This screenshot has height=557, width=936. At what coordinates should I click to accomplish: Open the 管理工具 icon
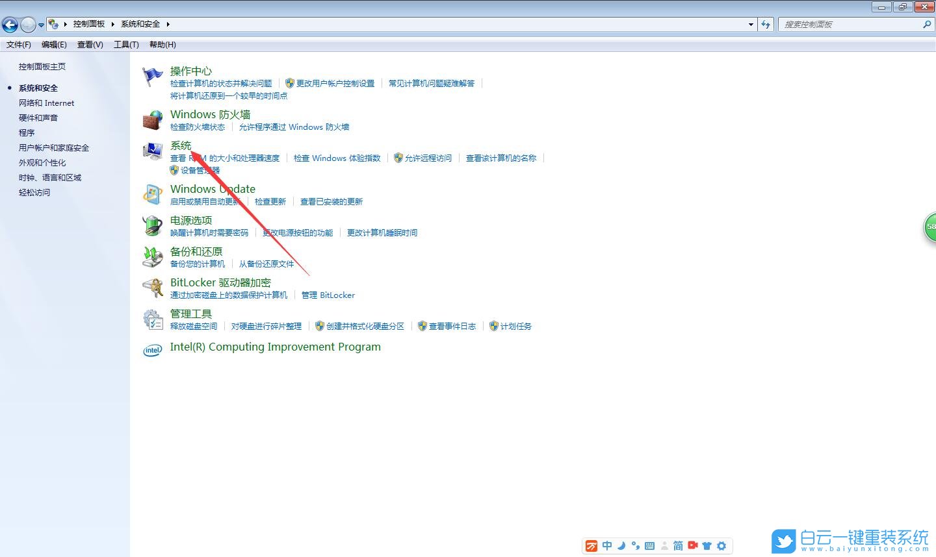point(152,319)
